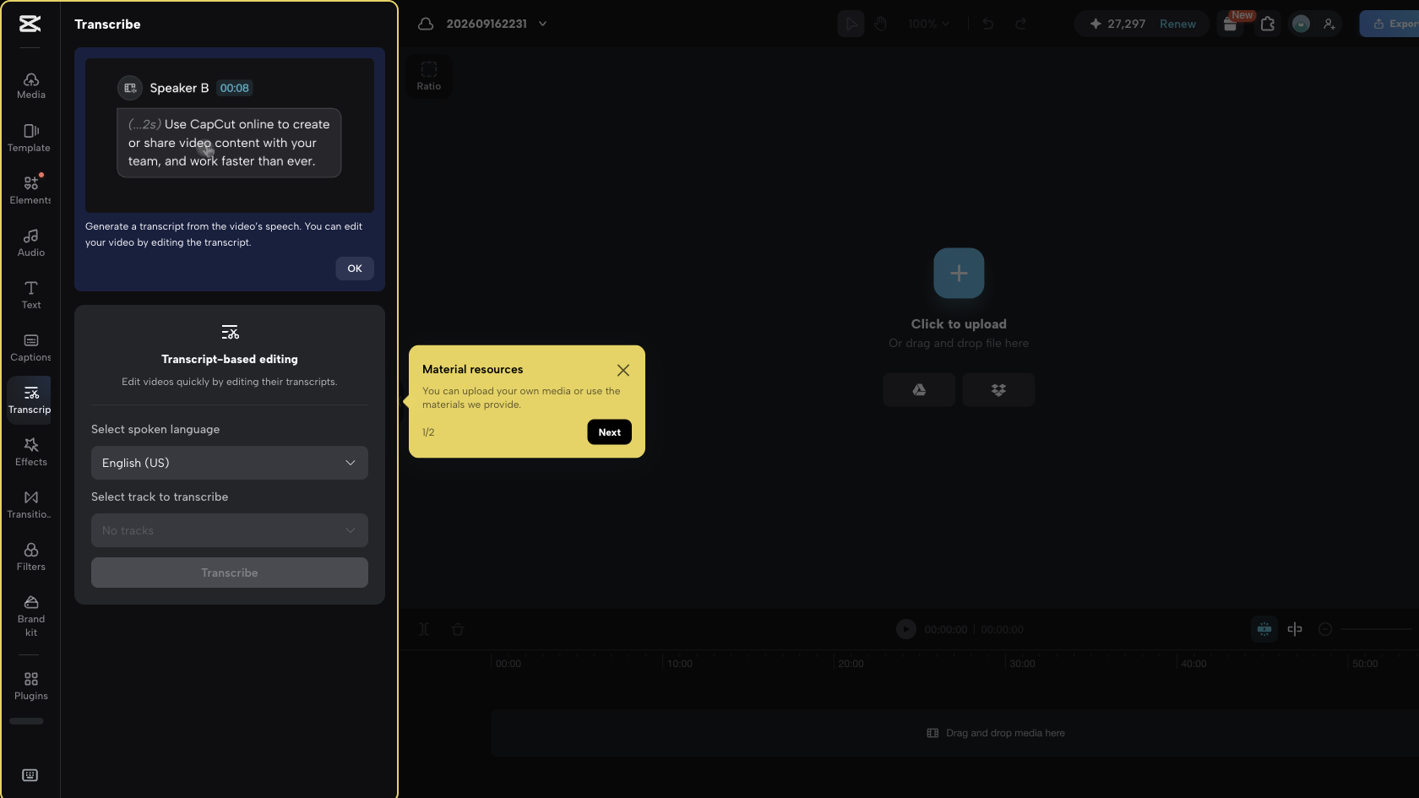This screenshot has width=1419, height=798.
Task: Upload from Google Drive
Action: tap(919, 390)
